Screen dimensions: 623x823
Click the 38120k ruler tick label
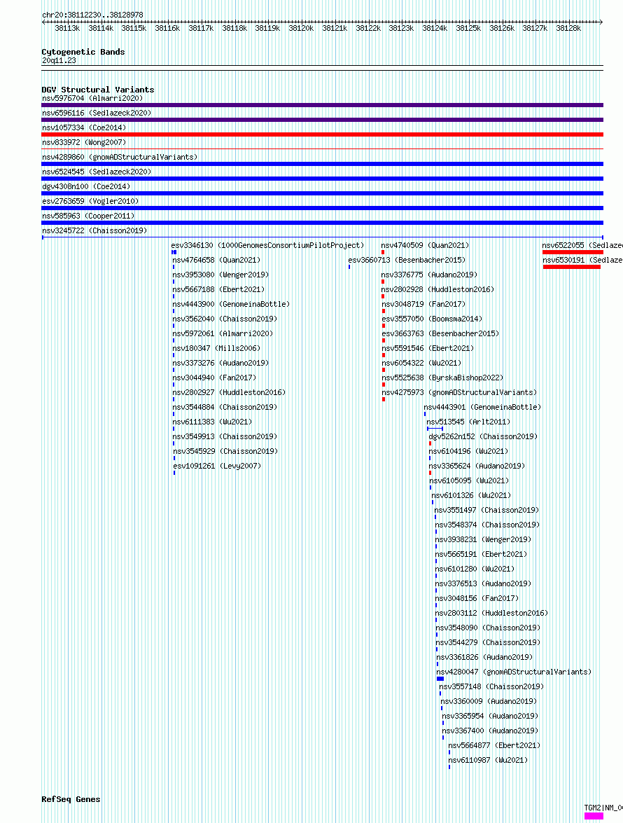[x=301, y=28]
